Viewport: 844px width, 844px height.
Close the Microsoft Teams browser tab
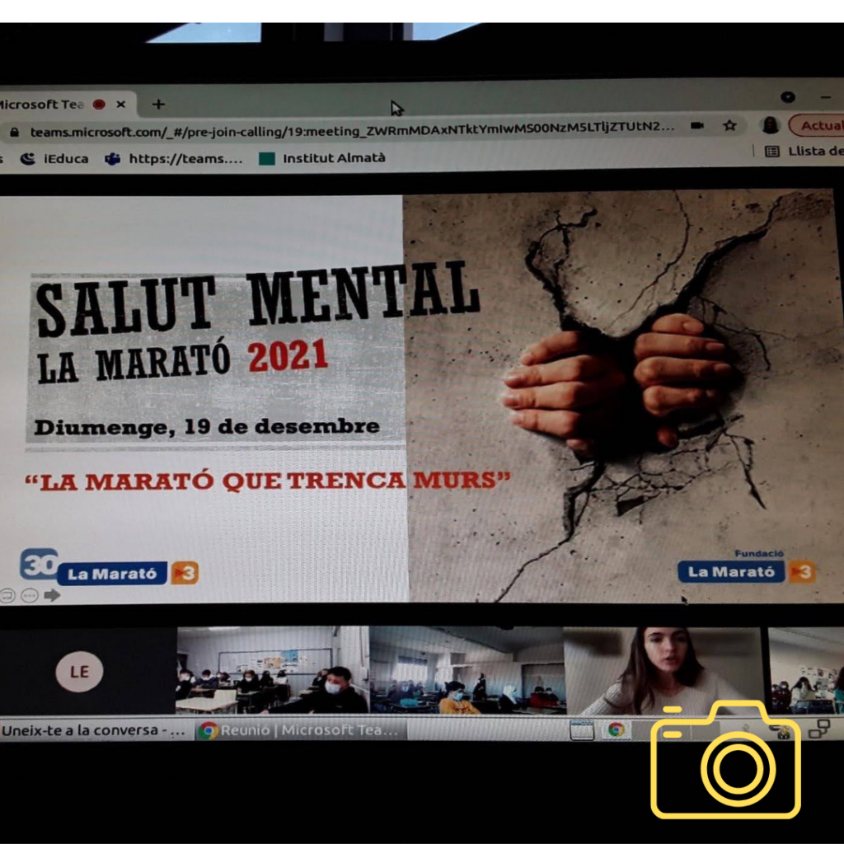(x=121, y=105)
